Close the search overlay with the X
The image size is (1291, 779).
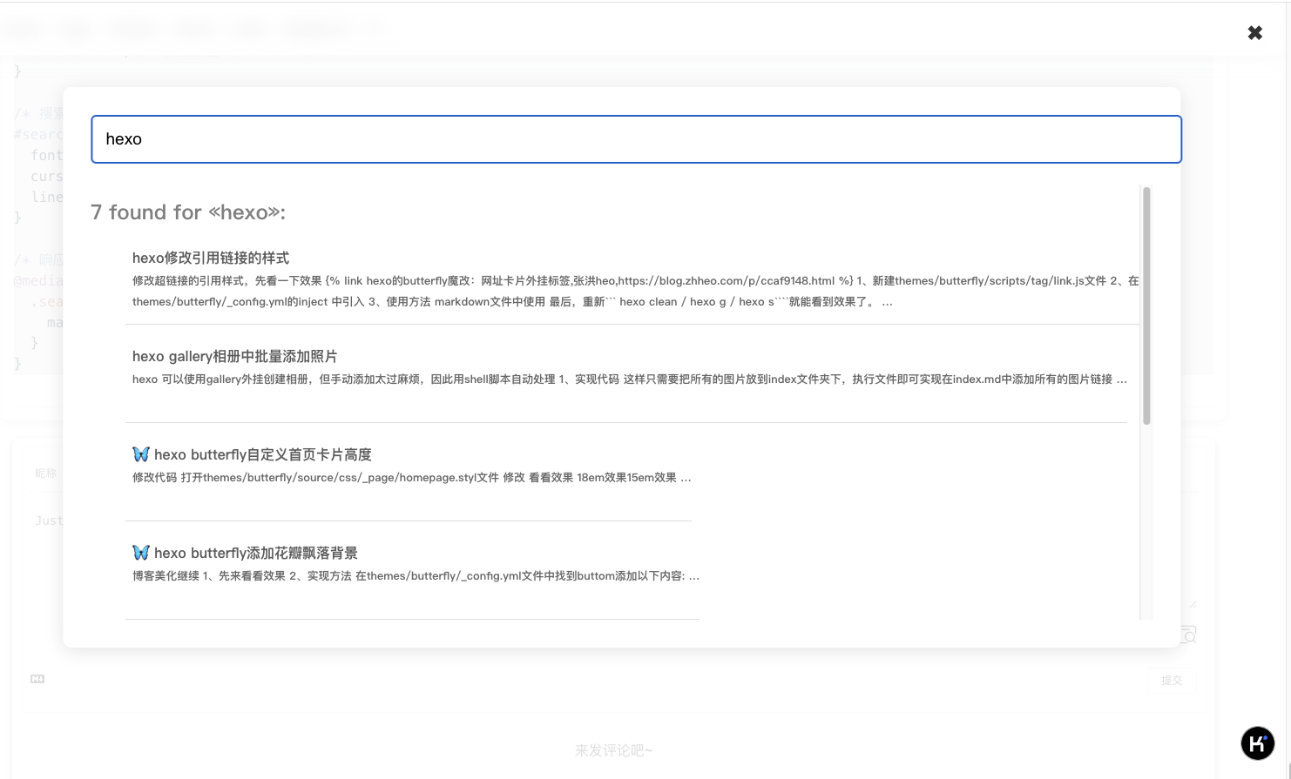coord(1254,33)
